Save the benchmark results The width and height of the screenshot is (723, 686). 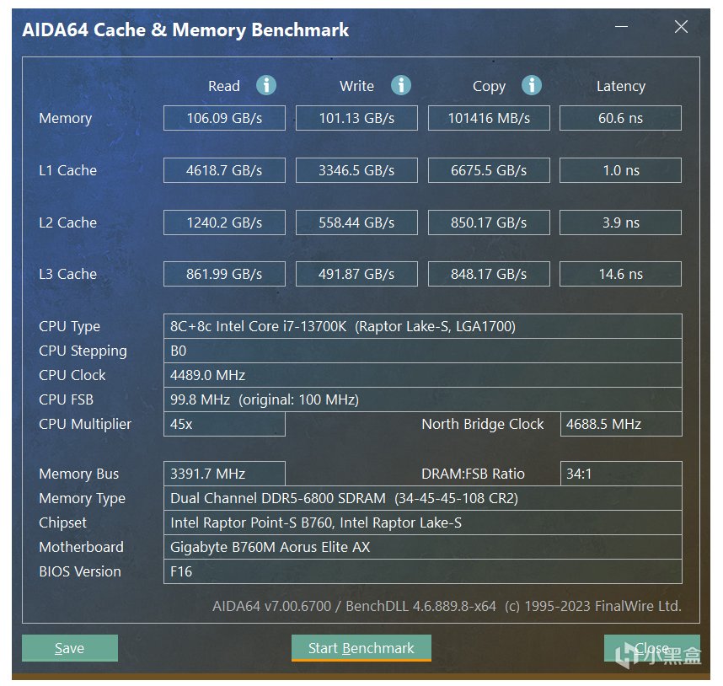click(x=70, y=648)
